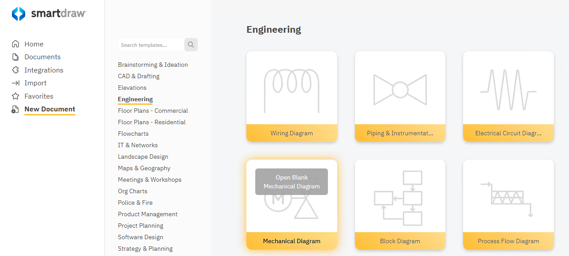
Task: Click the Favorites star icon
Action: tap(16, 96)
